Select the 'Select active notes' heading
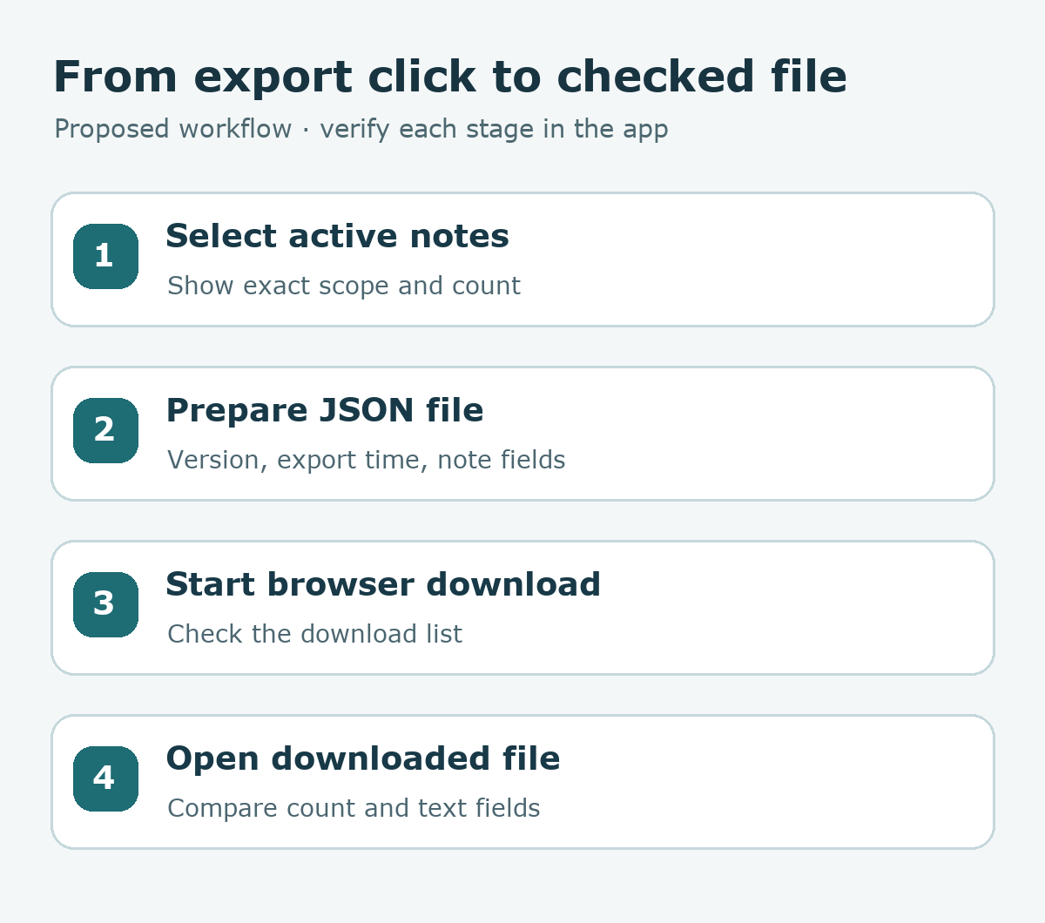1045x923 pixels. [x=338, y=236]
